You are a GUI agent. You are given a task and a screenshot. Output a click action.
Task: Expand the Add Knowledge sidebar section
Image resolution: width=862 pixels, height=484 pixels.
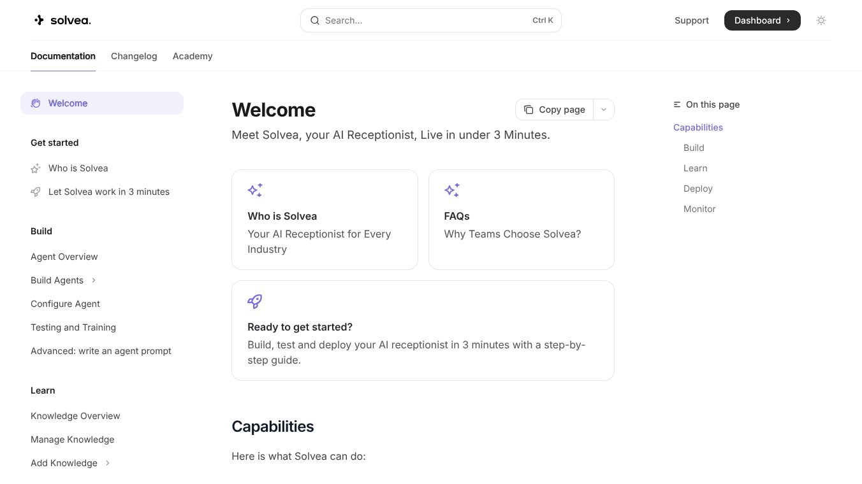[x=108, y=463]
